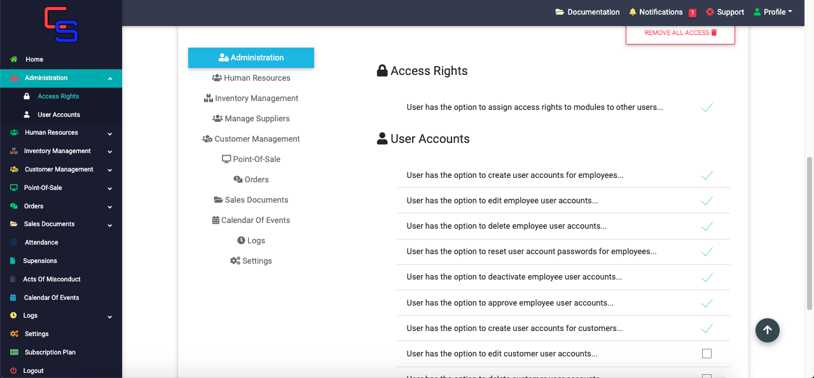Click the CS logo in the sidebar
The image size is (814, 378).
(x=61, y=25)
